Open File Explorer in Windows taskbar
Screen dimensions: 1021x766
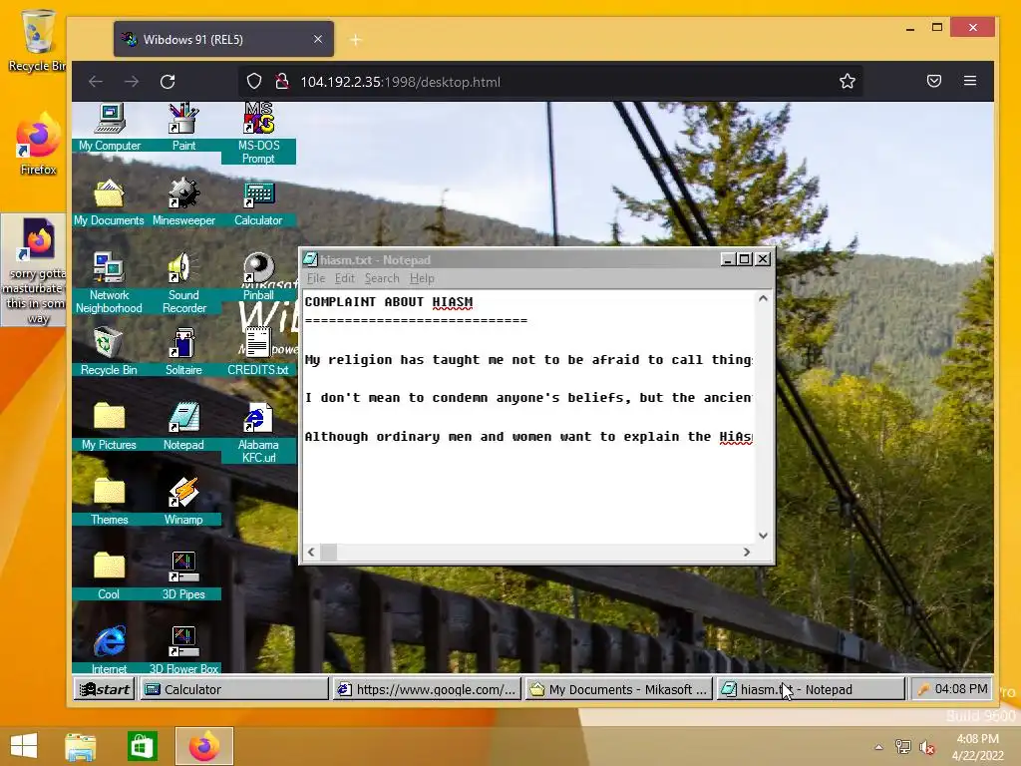coord(81,746)
